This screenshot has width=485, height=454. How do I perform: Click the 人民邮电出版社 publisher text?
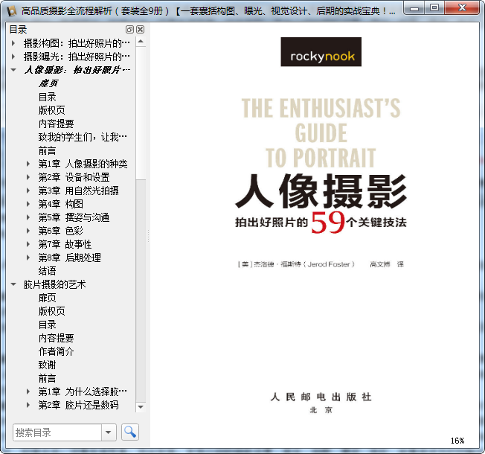321,397
